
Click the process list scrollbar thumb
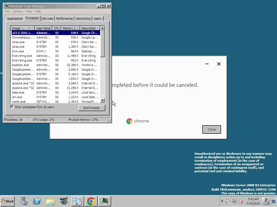click(103, 44)
